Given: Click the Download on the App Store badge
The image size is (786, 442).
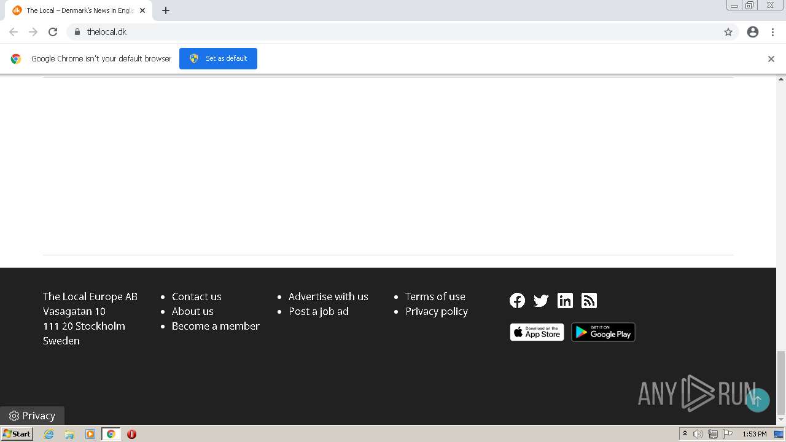Looking at the screenshot, I should click(537, 332).
